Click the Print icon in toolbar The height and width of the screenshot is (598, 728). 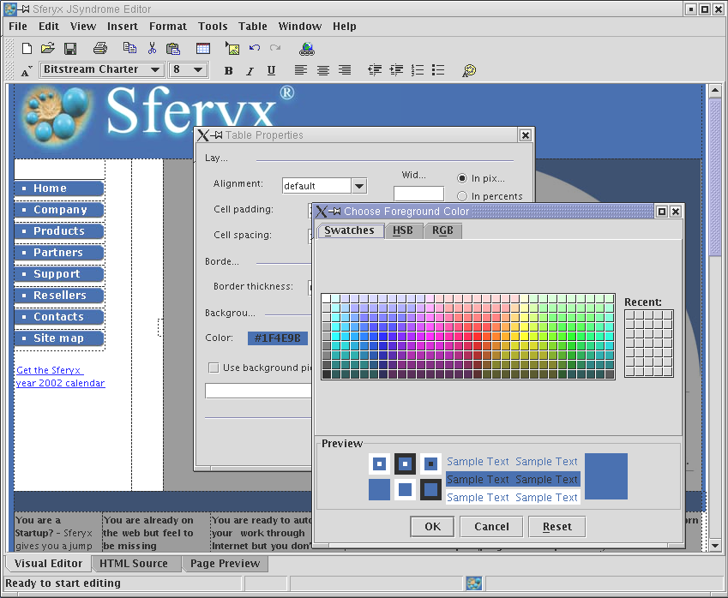pos(100,48)
